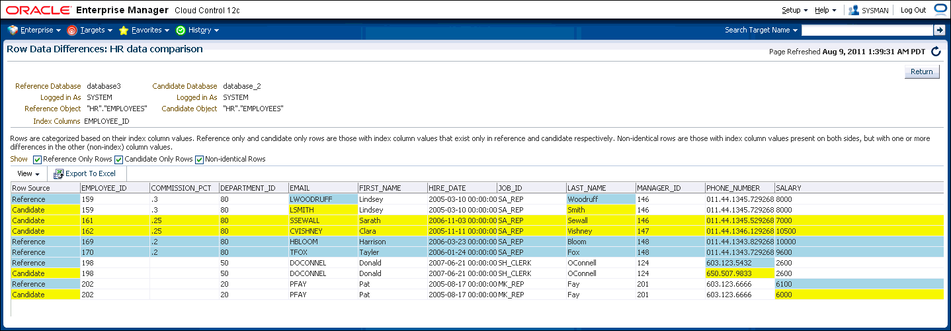This screenshot has width=951, height=331.
Task: Select the PHONE_NUMBER column header
Action: pyautogui.click(x=740, y=188)
